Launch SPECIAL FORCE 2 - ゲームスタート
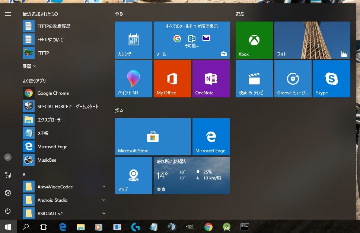Viewport: 360px width, 233px height. click(64, 106)
